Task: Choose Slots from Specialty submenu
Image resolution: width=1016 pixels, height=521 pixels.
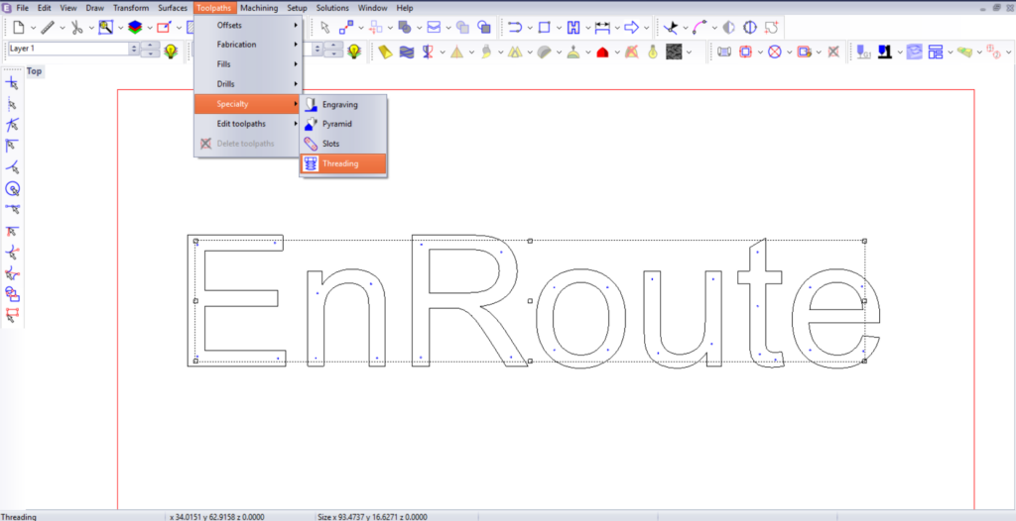Action: point(343,144)
